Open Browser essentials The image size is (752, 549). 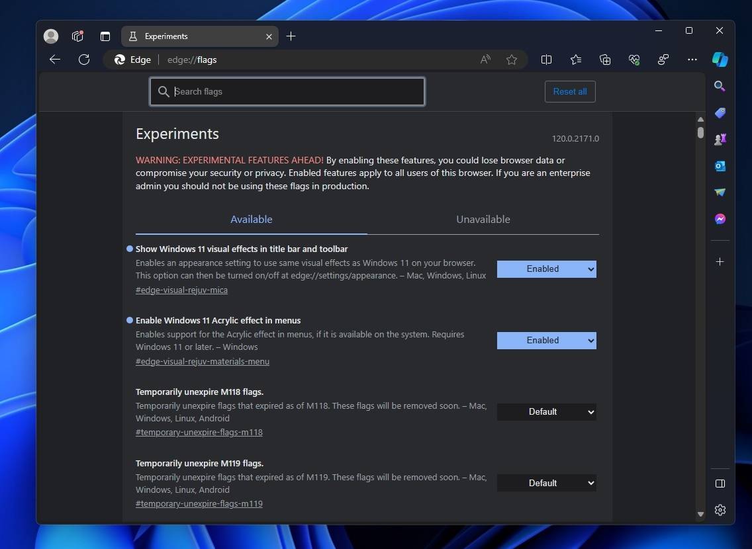pyautogui.click(x=634, y=60)
